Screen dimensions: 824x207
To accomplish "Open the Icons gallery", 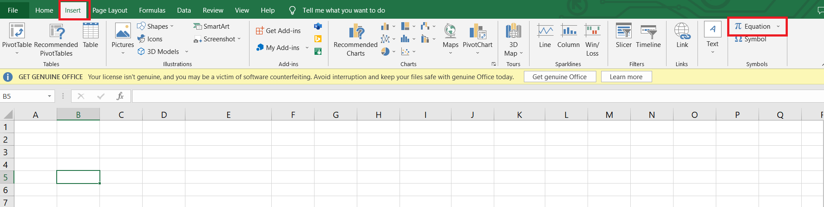I will 150,39.
